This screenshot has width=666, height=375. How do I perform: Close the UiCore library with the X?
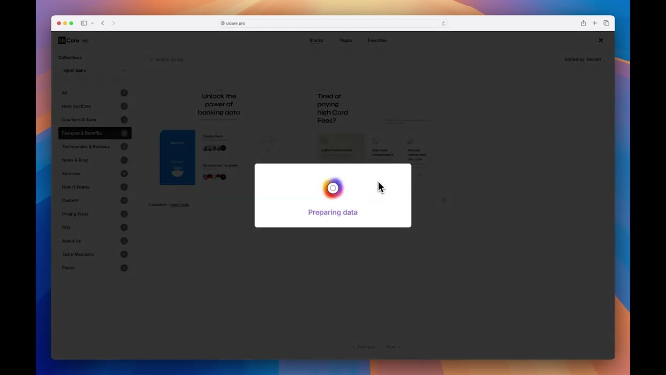coord(600,40)
